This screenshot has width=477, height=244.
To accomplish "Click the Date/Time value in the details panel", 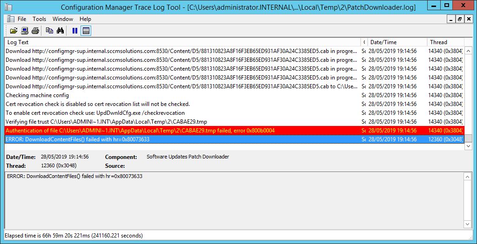I will (x=65, y=157).
